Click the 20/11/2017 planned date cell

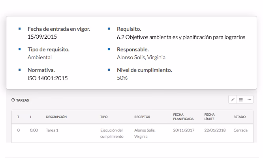(x=184, y=130)
